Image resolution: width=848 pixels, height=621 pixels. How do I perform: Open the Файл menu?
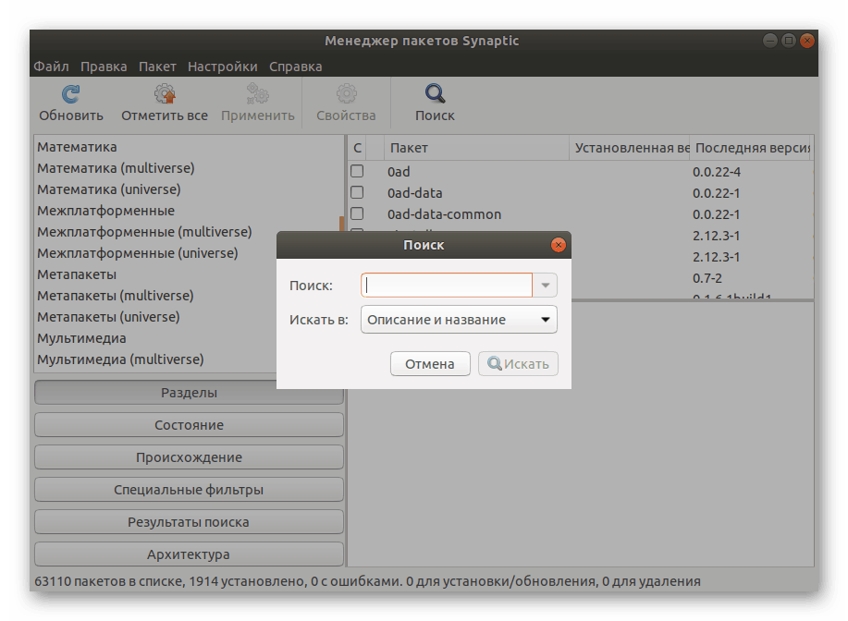52,67
